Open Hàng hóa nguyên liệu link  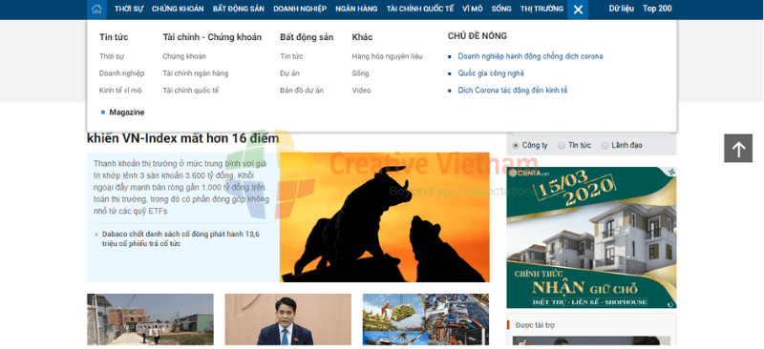tap(388, 56)
